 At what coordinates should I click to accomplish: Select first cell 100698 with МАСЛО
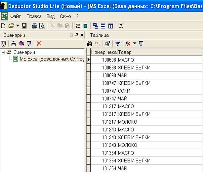tap(104, 60)
